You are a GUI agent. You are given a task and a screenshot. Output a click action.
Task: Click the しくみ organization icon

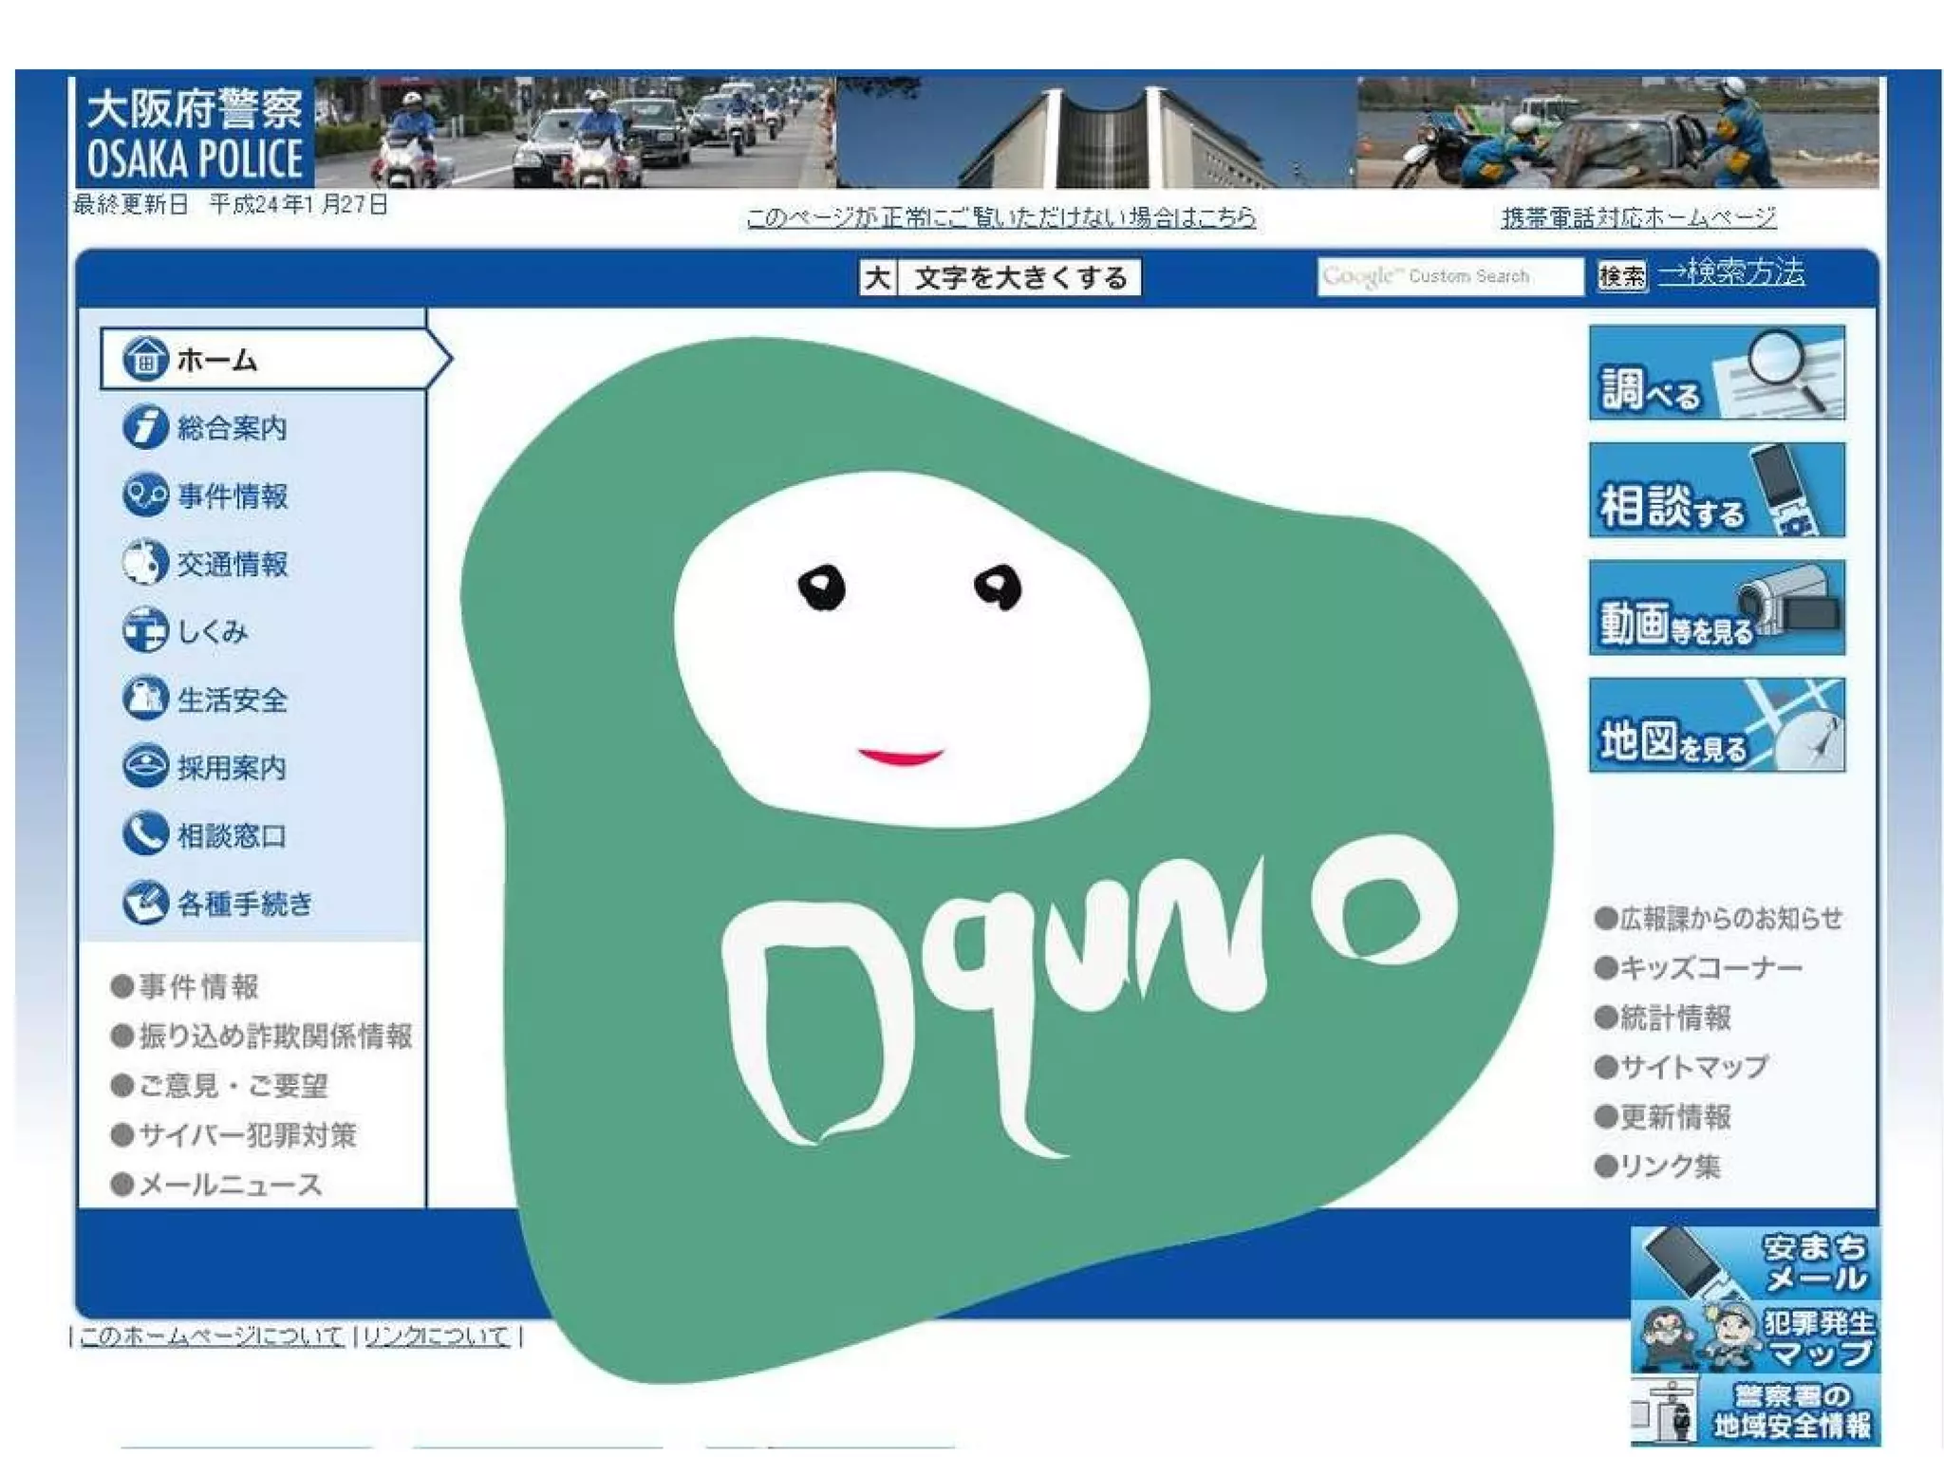[x=145, y=631]
